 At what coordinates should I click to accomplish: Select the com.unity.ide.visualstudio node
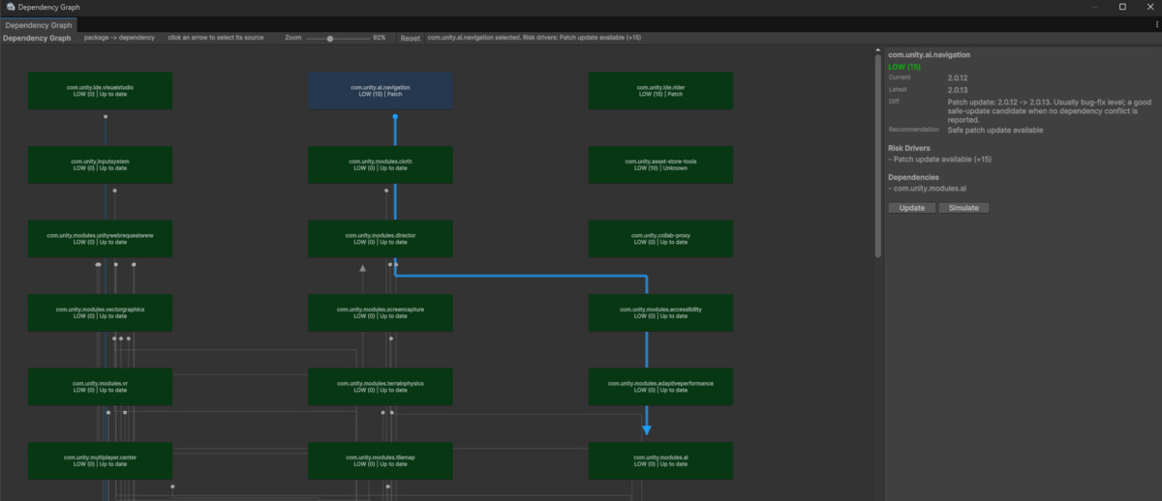(x=100, y=90)
